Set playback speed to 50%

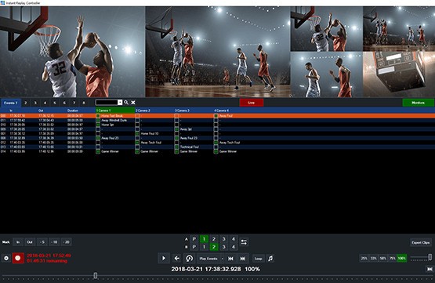tap(382, 259)
